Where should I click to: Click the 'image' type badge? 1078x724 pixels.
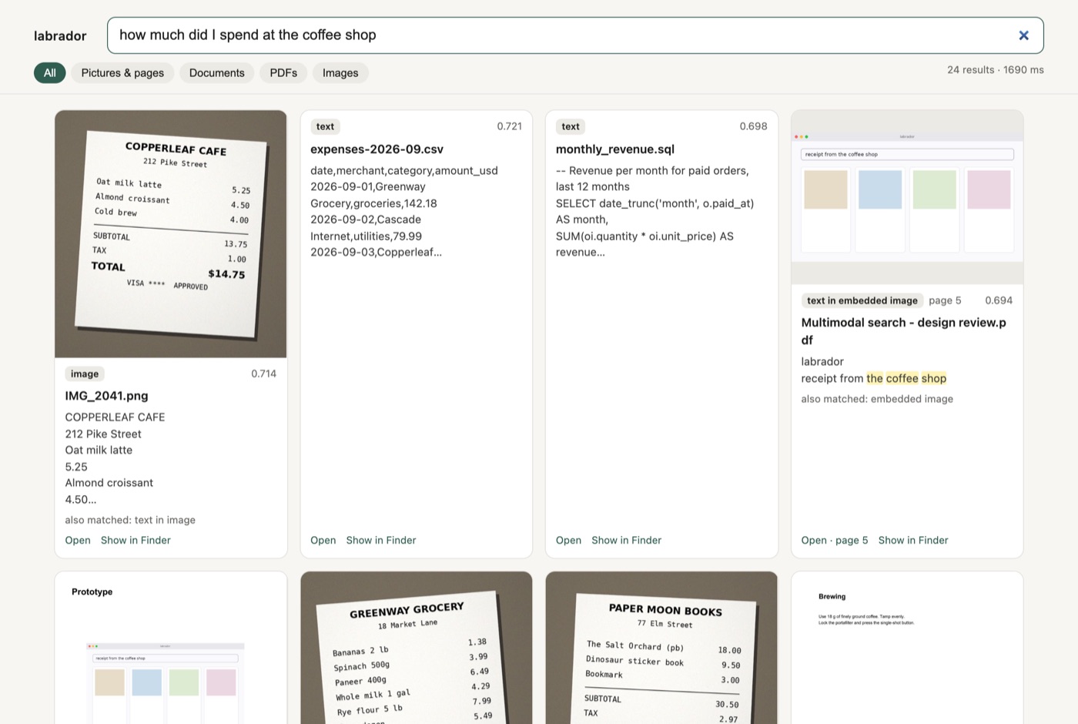(85, 374)
